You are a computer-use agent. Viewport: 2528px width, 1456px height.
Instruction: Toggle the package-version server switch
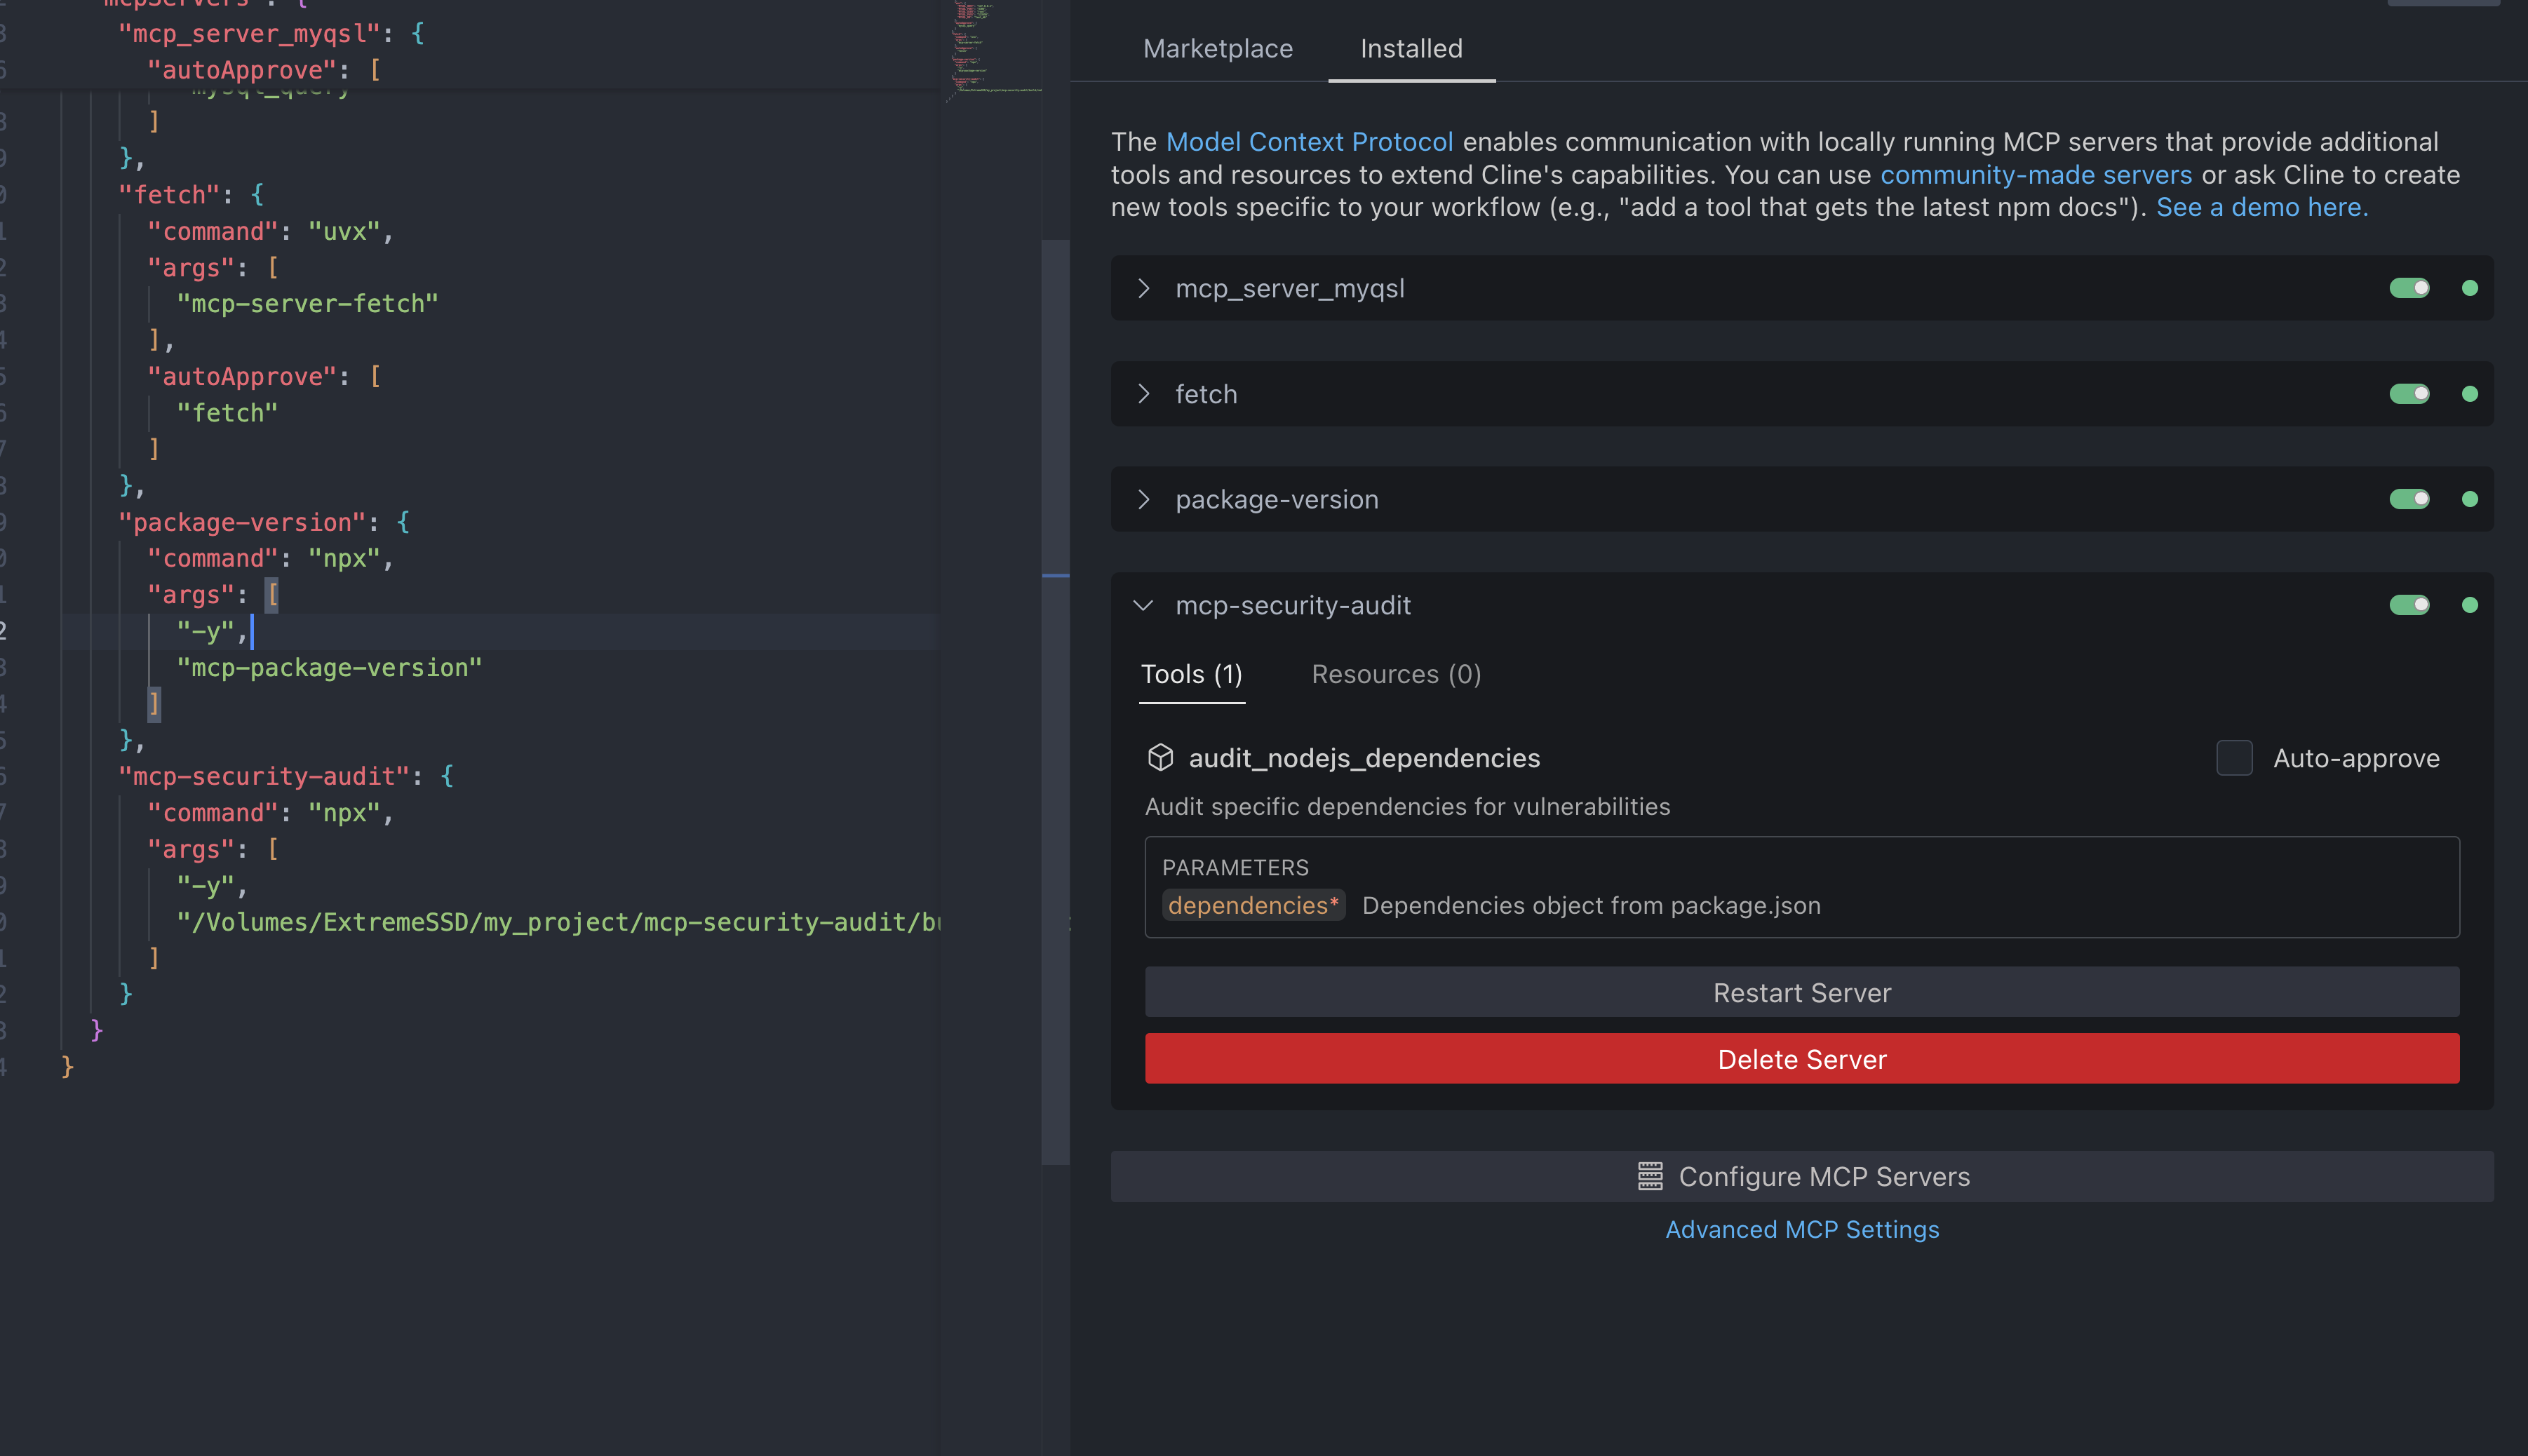(2409, 499)
